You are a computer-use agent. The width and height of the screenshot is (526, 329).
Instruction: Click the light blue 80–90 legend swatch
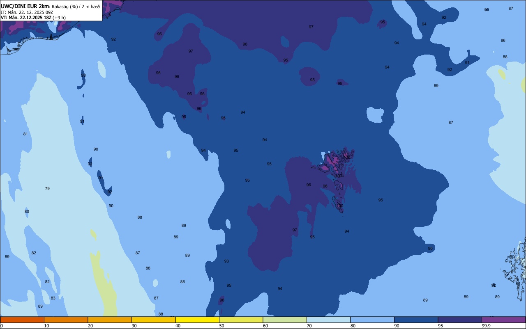tap(372, 320)
